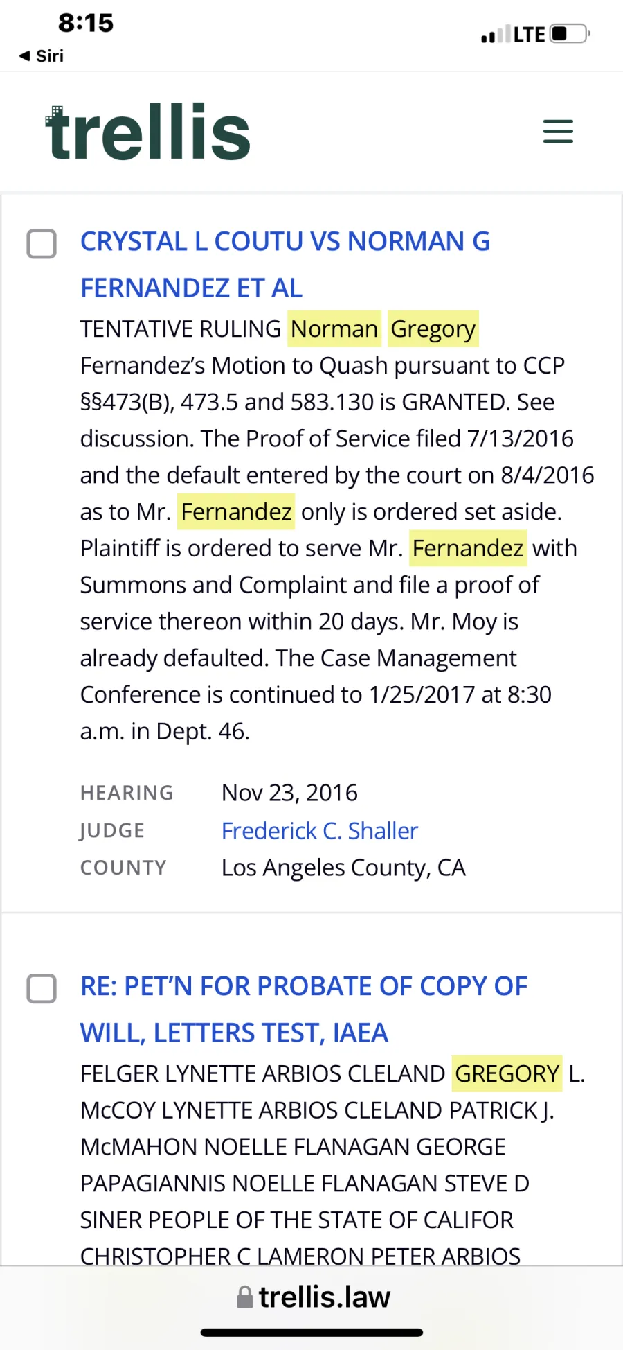Check the Pet'n for Probate result checkbox
Screen dimensions: 623x1350
pos(42,988)
